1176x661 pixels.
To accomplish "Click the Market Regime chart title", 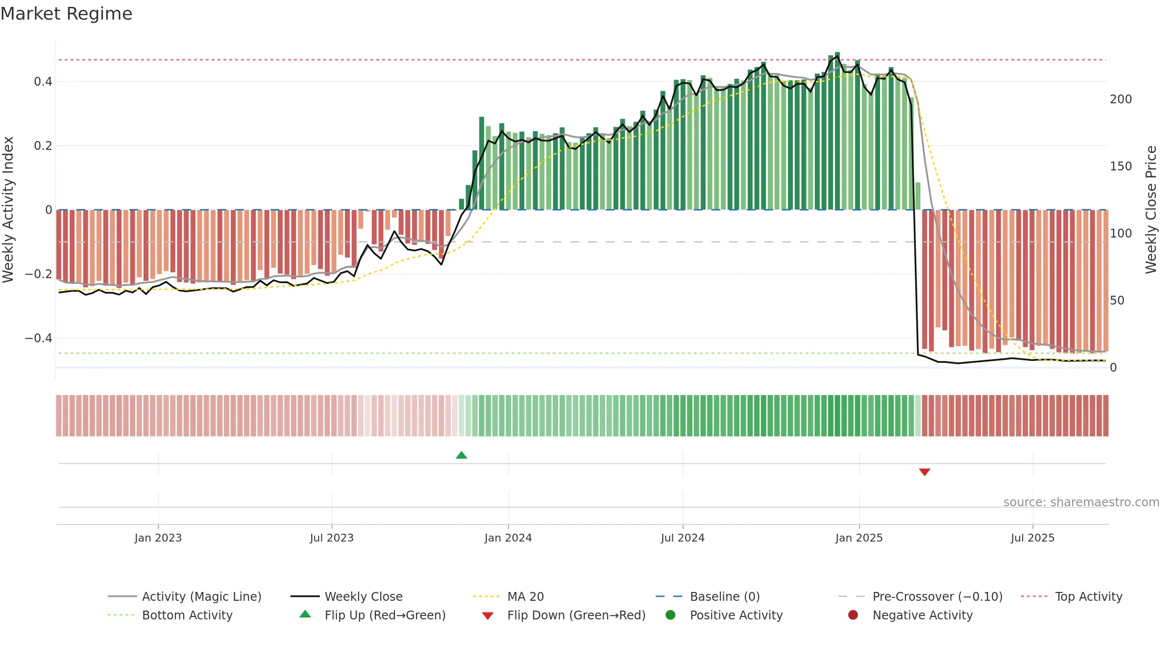I will 66,14.
